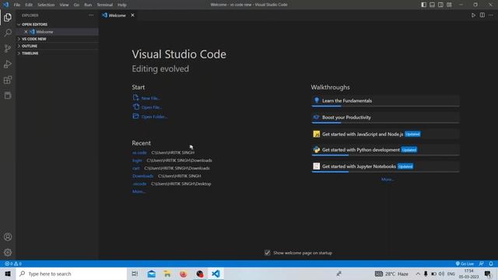The height and width of the screenshot is (280, 498).
Task: Open the Selection menu
Action: (46, 5)
